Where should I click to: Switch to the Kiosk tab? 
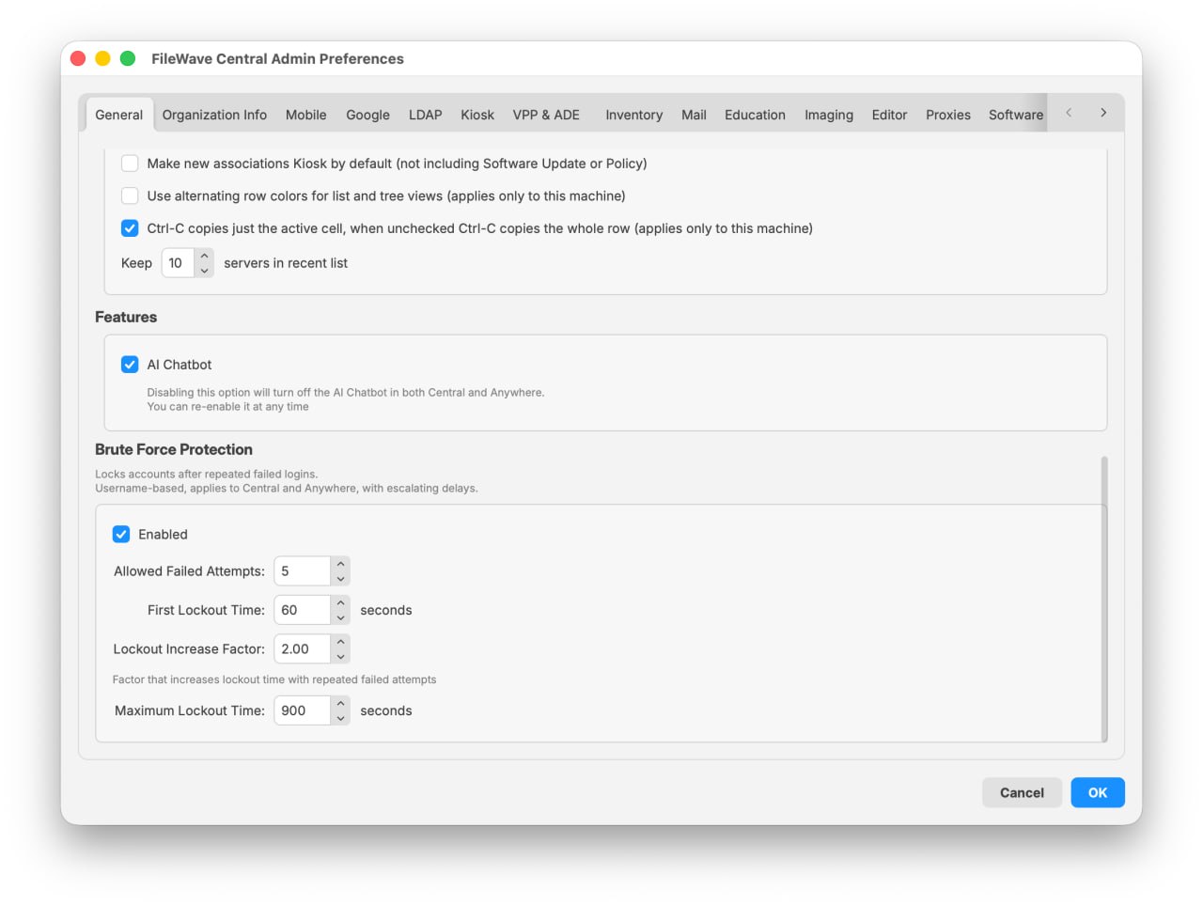pyautogui.click(x=477, y=115)
